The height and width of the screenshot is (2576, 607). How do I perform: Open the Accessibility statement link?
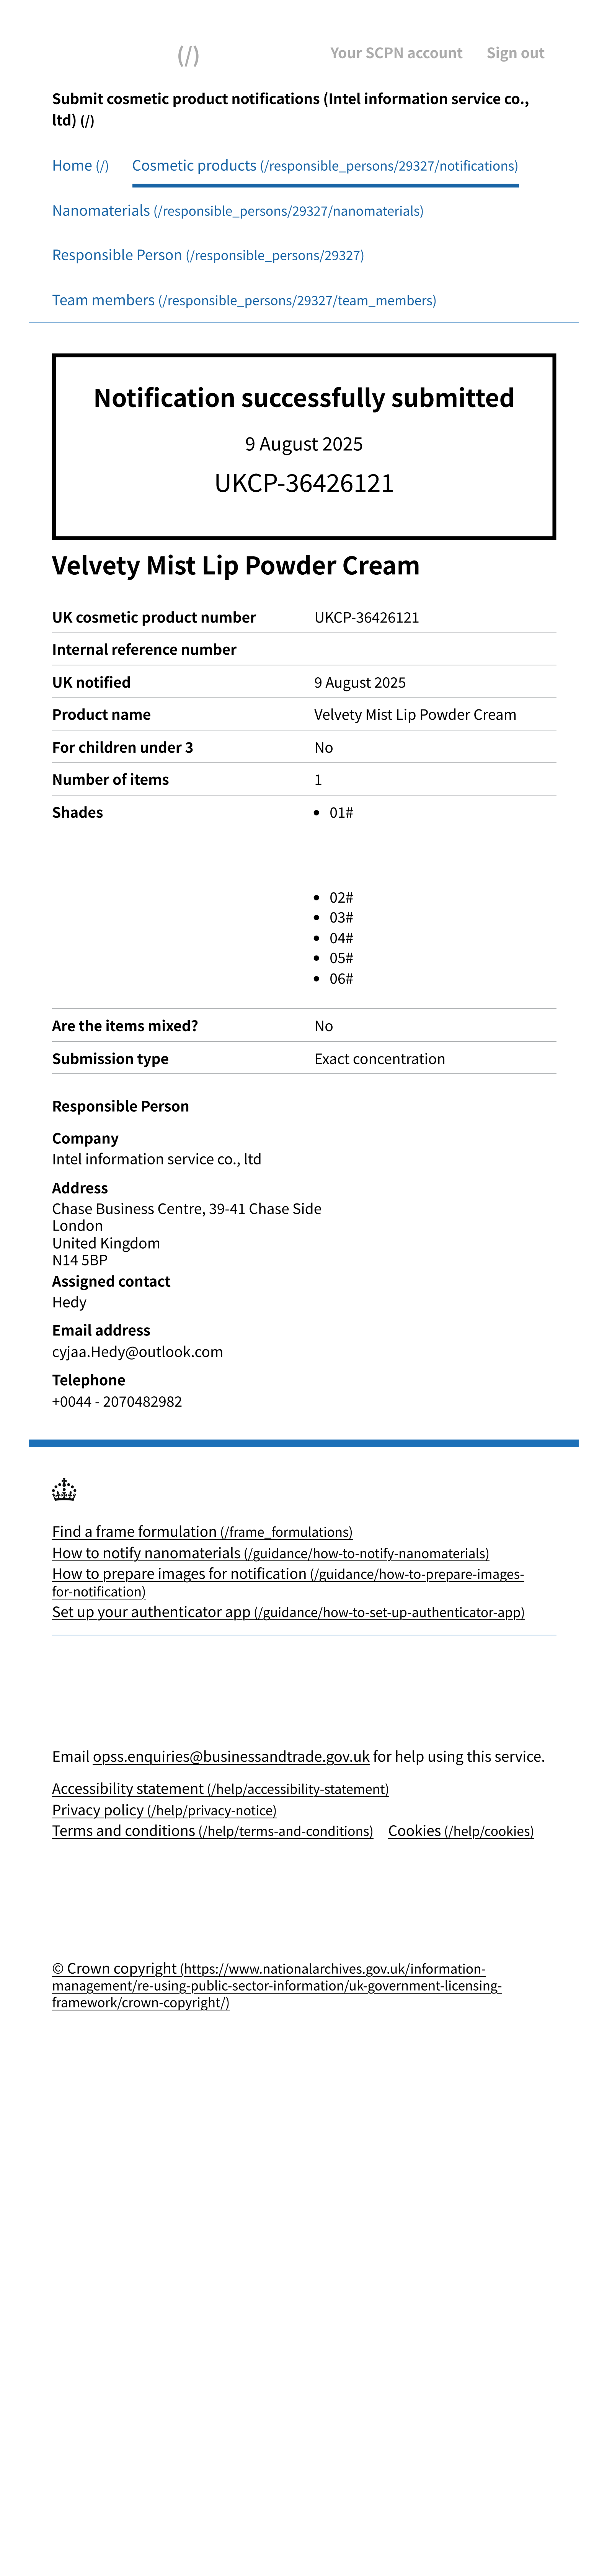click(x=220, y=1789)
